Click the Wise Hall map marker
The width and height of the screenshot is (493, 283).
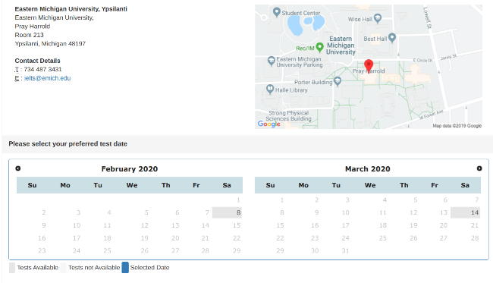(x=378, y=18)
